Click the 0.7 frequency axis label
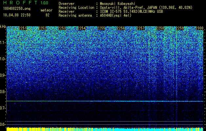 pos(2,108)
